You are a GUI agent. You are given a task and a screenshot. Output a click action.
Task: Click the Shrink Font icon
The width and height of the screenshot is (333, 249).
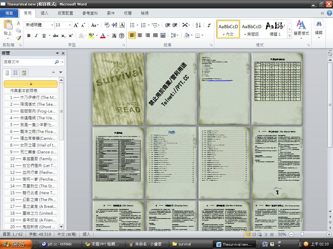[x=83, y=25]
